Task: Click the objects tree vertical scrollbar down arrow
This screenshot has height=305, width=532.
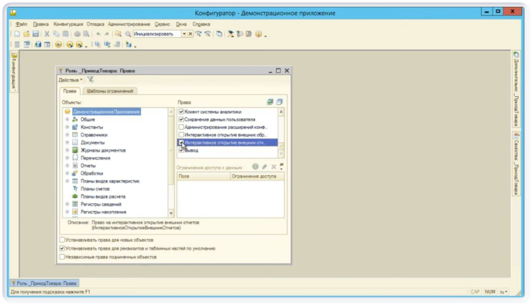Action: click(171, 214)
